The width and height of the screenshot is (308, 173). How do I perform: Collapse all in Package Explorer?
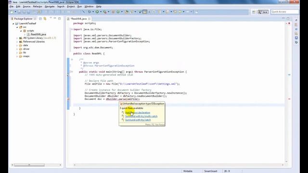pos(40,19)
